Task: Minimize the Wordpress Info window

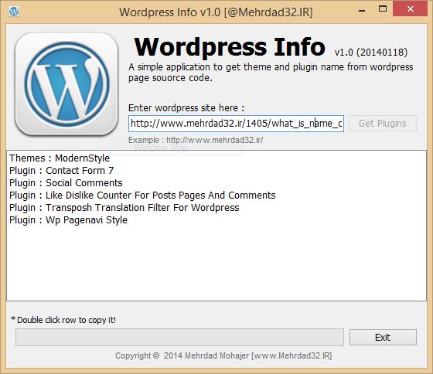Action: (362, 11)
